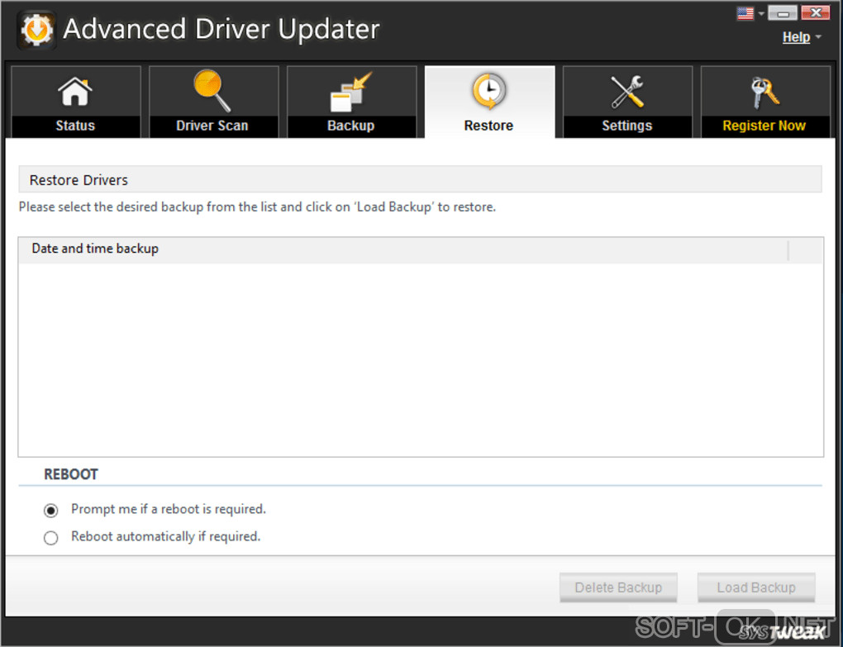Click the Load Backup button
This screenshot has height=647, width=843.
point(756,588)
